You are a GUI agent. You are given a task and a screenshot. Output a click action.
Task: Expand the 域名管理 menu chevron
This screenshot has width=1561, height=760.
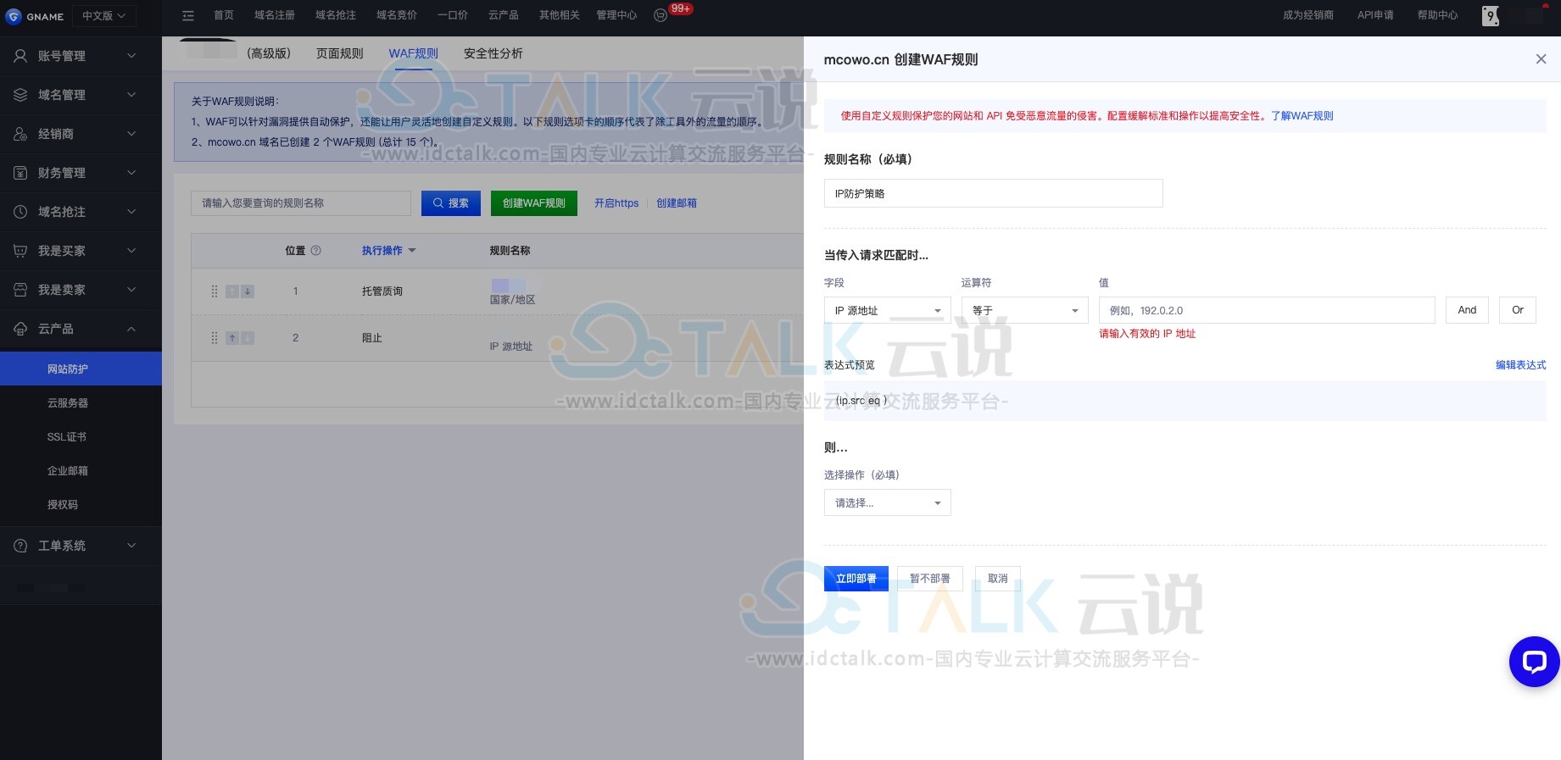tap(131, 95)
